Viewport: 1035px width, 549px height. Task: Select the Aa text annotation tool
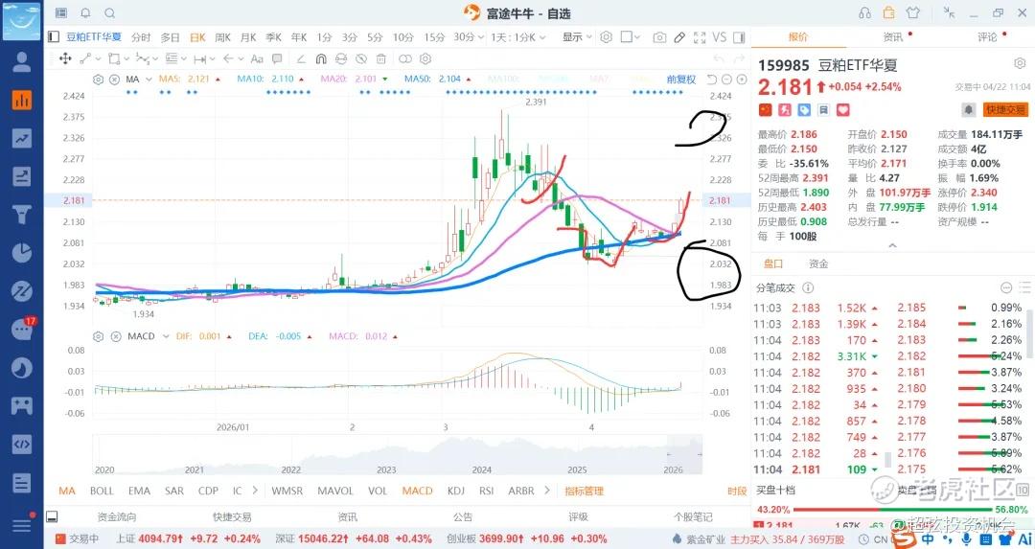coord(257,58)
